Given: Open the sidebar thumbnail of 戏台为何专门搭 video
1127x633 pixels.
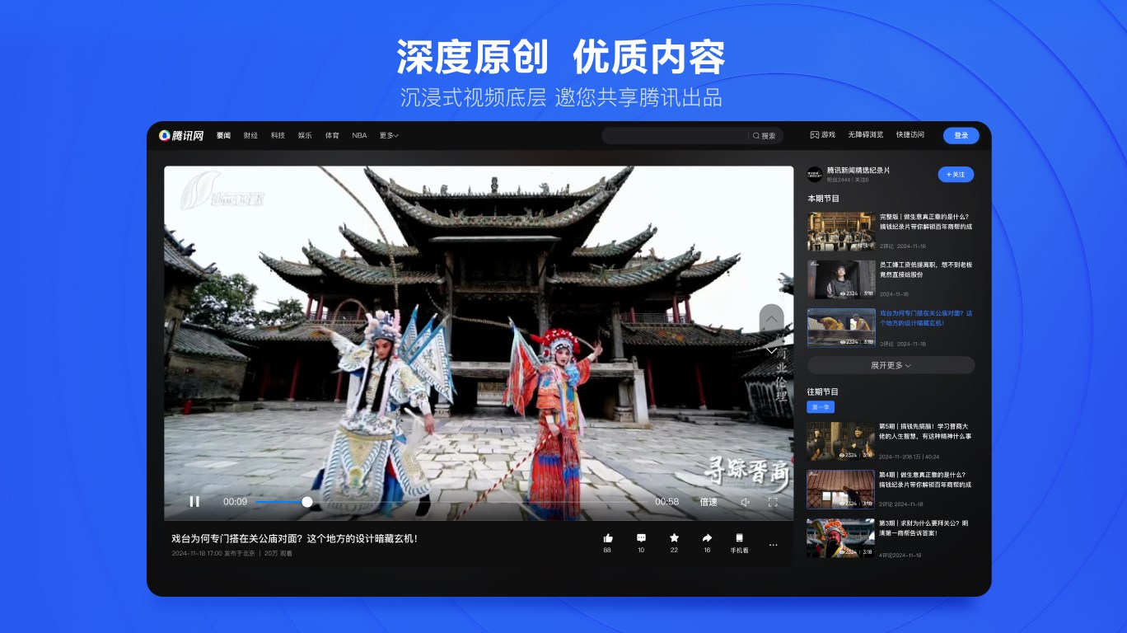Looking at the screenshot, I should 841,328.
